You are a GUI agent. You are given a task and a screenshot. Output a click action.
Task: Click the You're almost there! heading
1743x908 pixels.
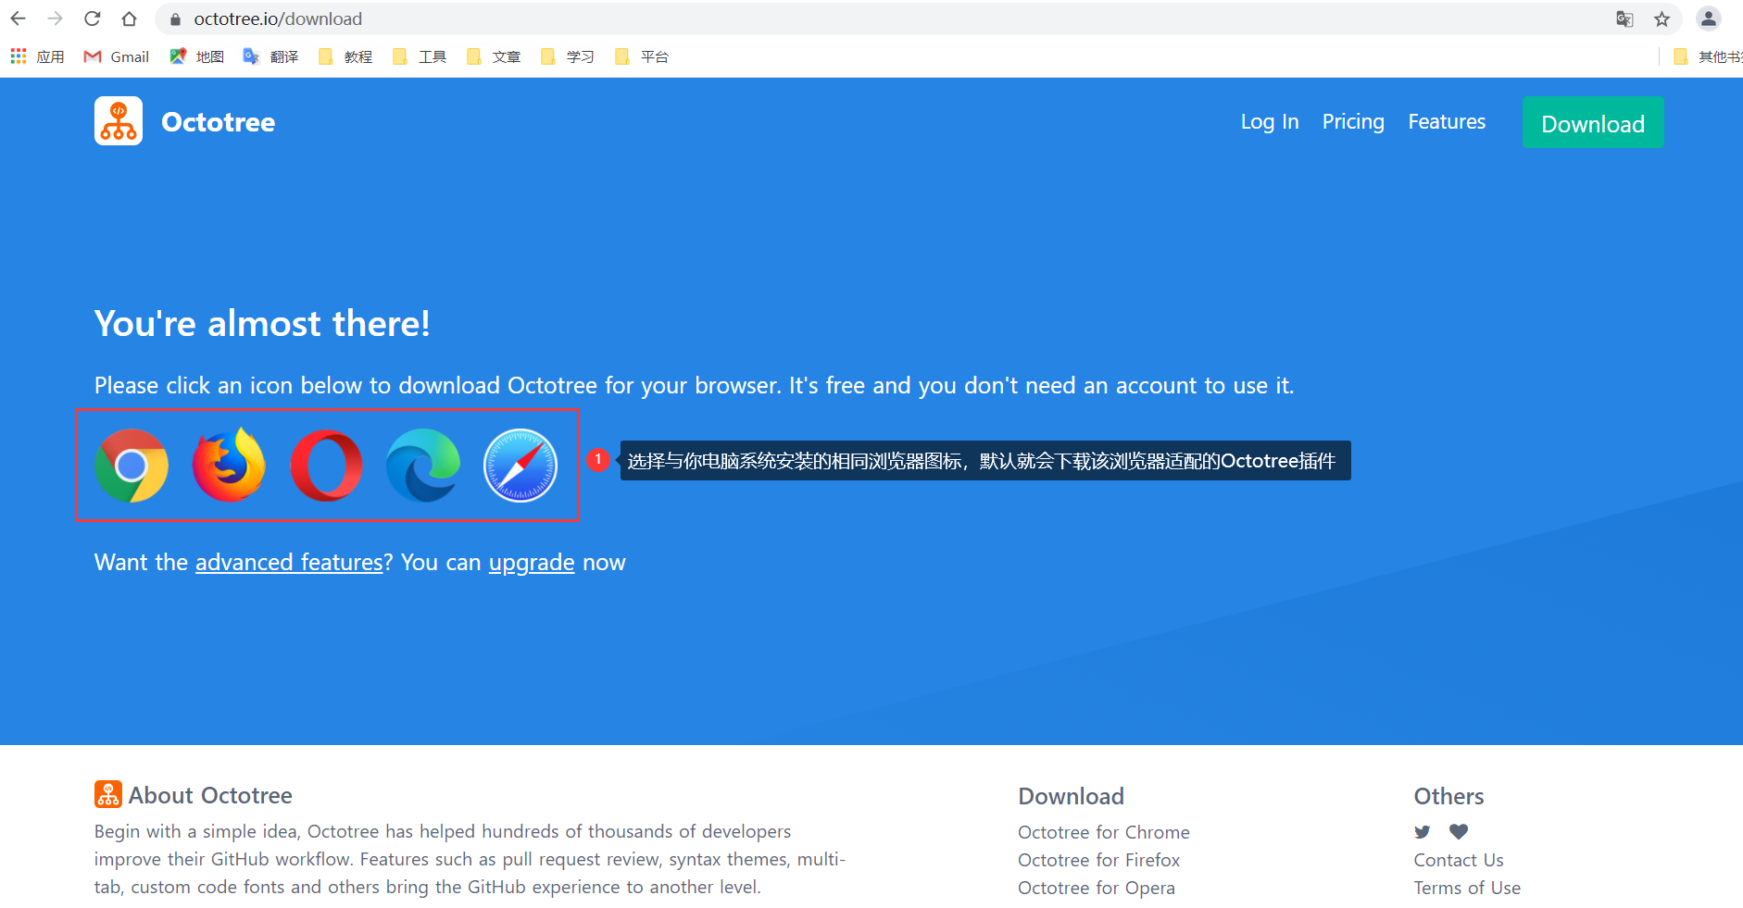(x=262, y=324)
